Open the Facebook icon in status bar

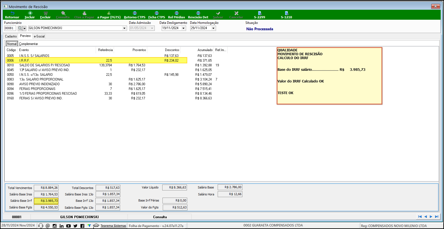click(82, 226)
